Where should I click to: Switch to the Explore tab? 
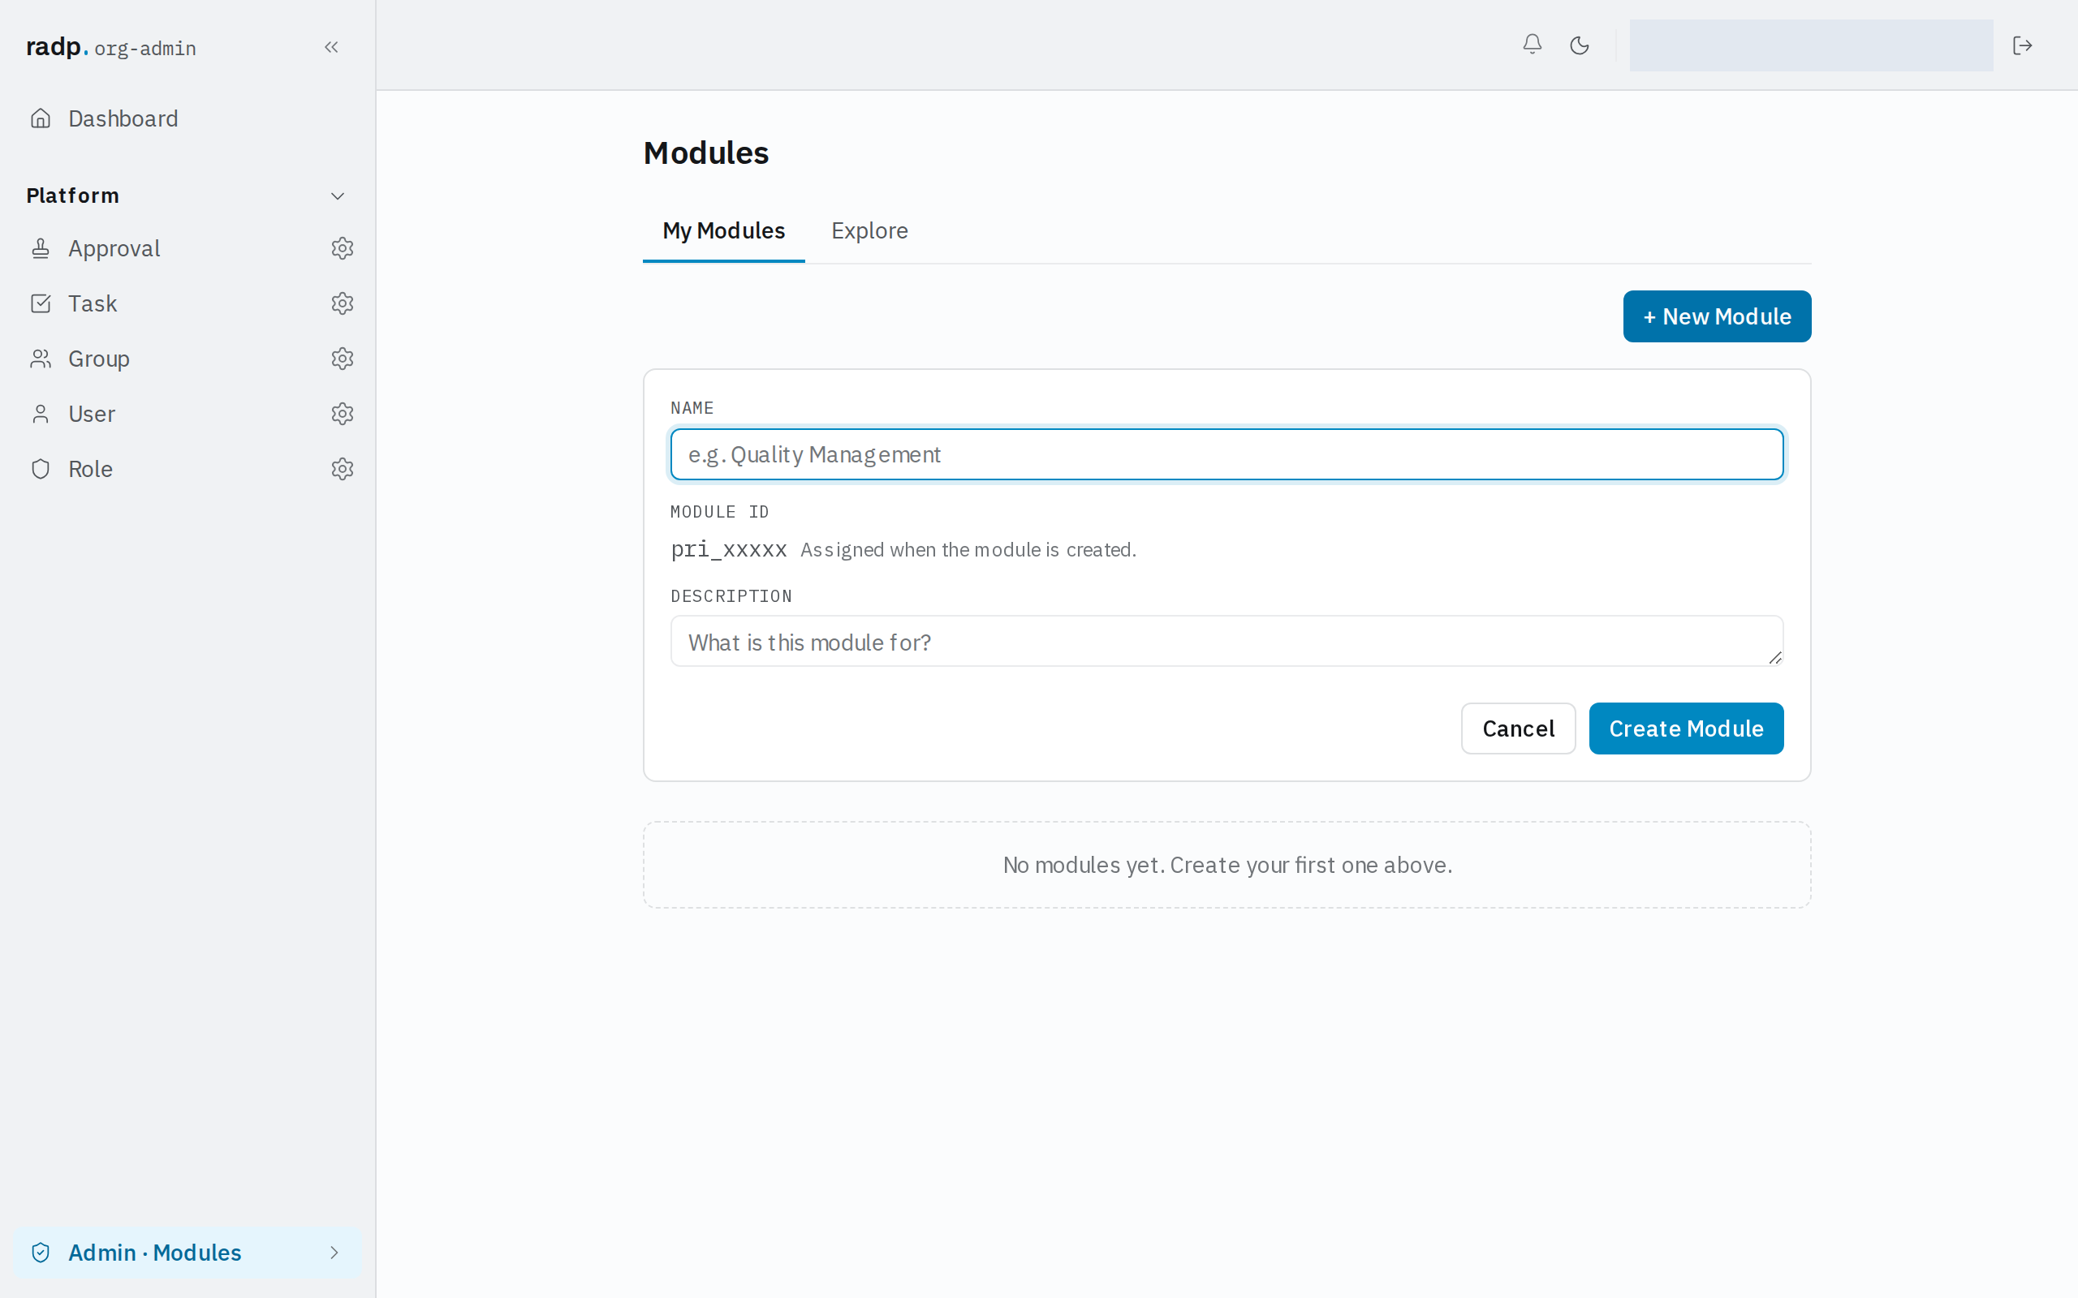point(869,231)
